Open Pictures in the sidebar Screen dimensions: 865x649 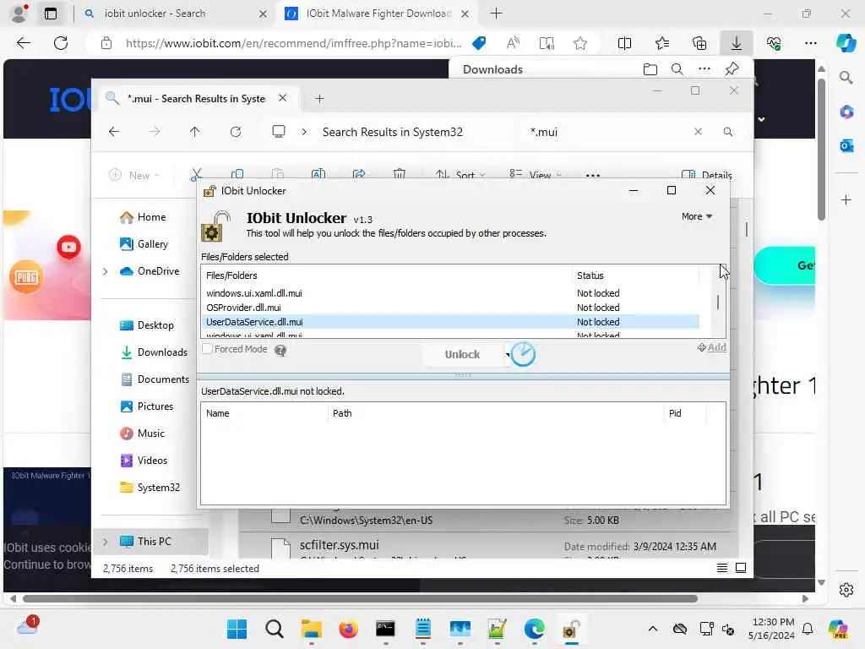pyautogui.click(x=147, y=406)
